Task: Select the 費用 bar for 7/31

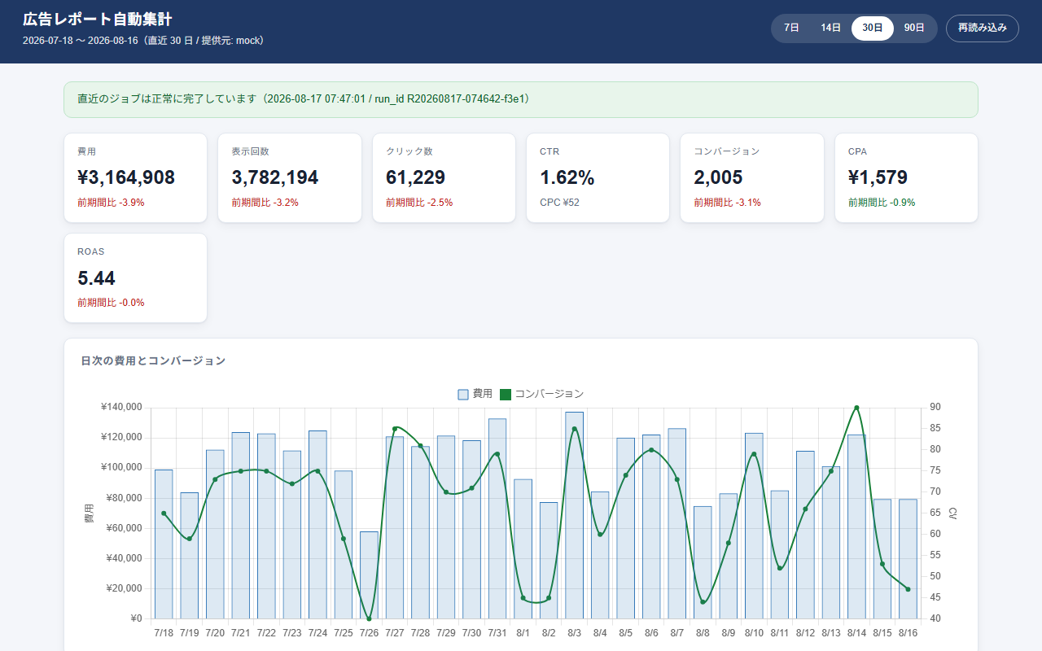Action: [x=497, y=518]
